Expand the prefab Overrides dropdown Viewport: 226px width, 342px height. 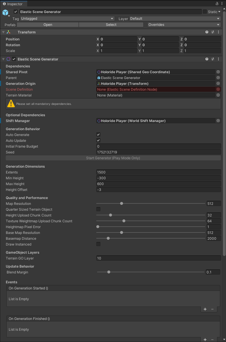coord(184,25)
